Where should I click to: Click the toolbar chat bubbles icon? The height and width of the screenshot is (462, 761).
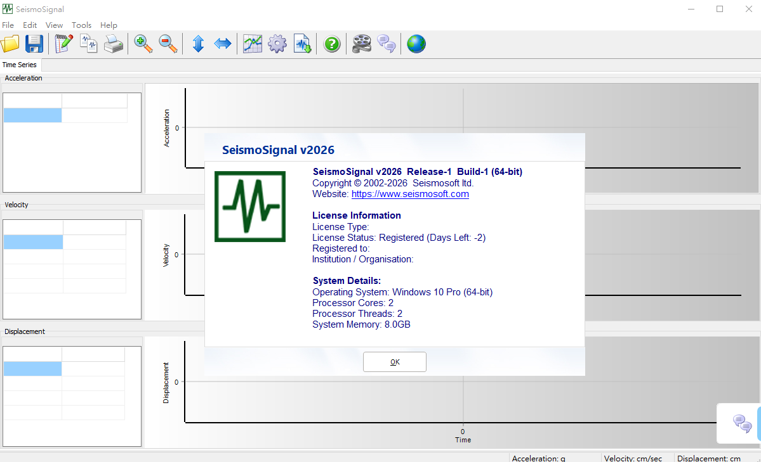[x=387, y=44]
